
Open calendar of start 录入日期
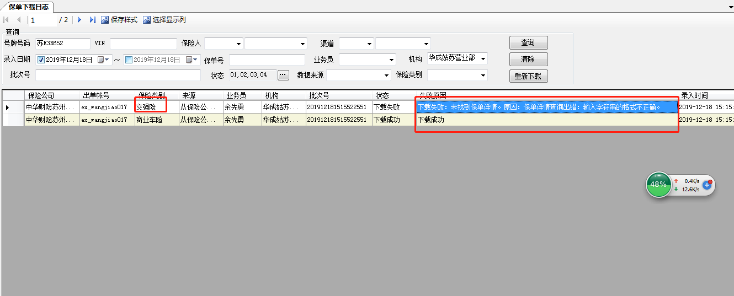[x=104, y=60]
